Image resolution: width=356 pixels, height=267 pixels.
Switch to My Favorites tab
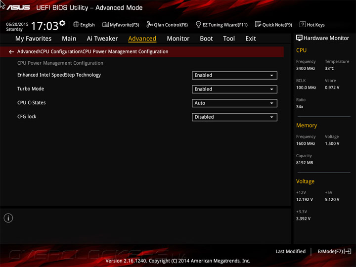[34, 39]
